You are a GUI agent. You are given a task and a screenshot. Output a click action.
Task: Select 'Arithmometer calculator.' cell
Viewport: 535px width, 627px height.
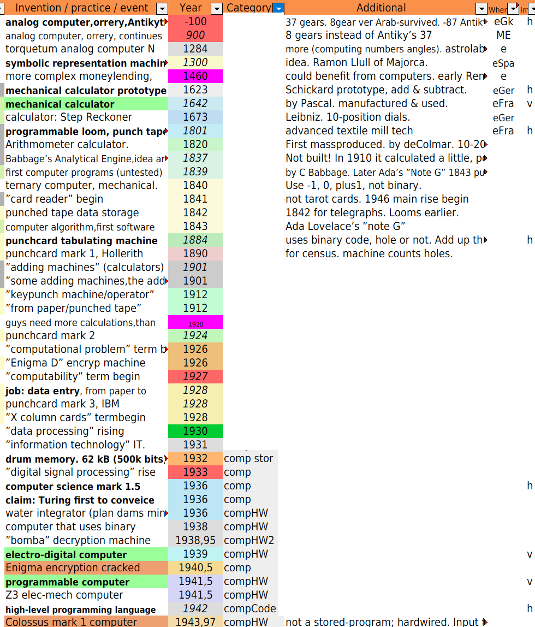tap(86, 144)
